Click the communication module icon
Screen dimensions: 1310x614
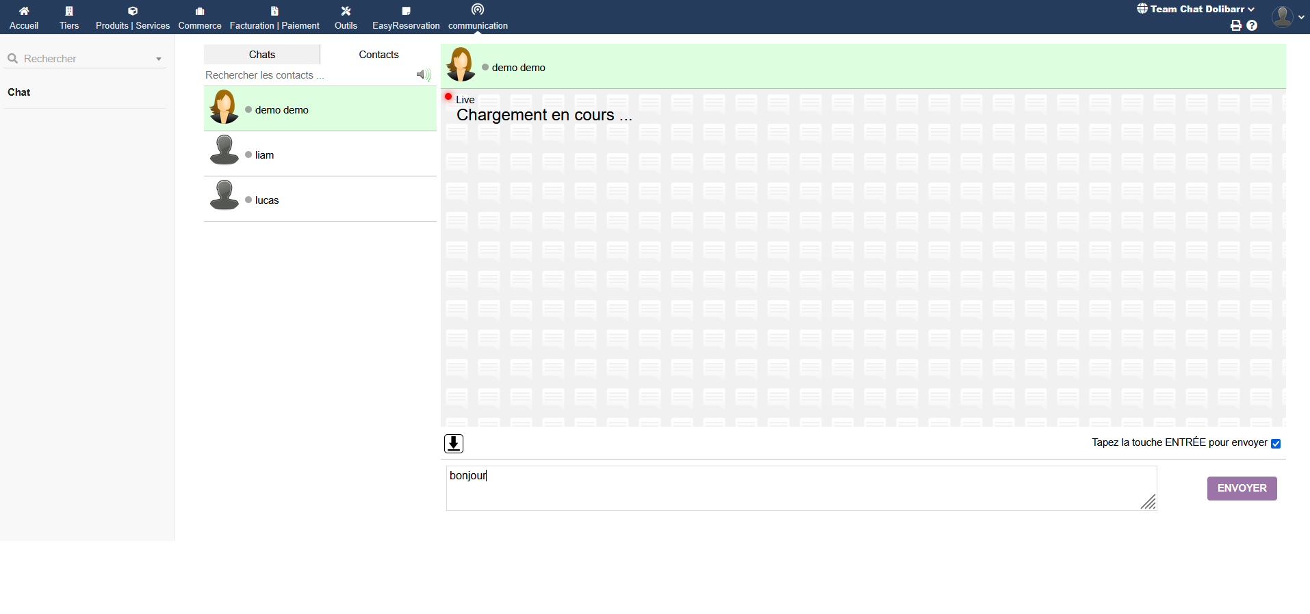[478, 10]
